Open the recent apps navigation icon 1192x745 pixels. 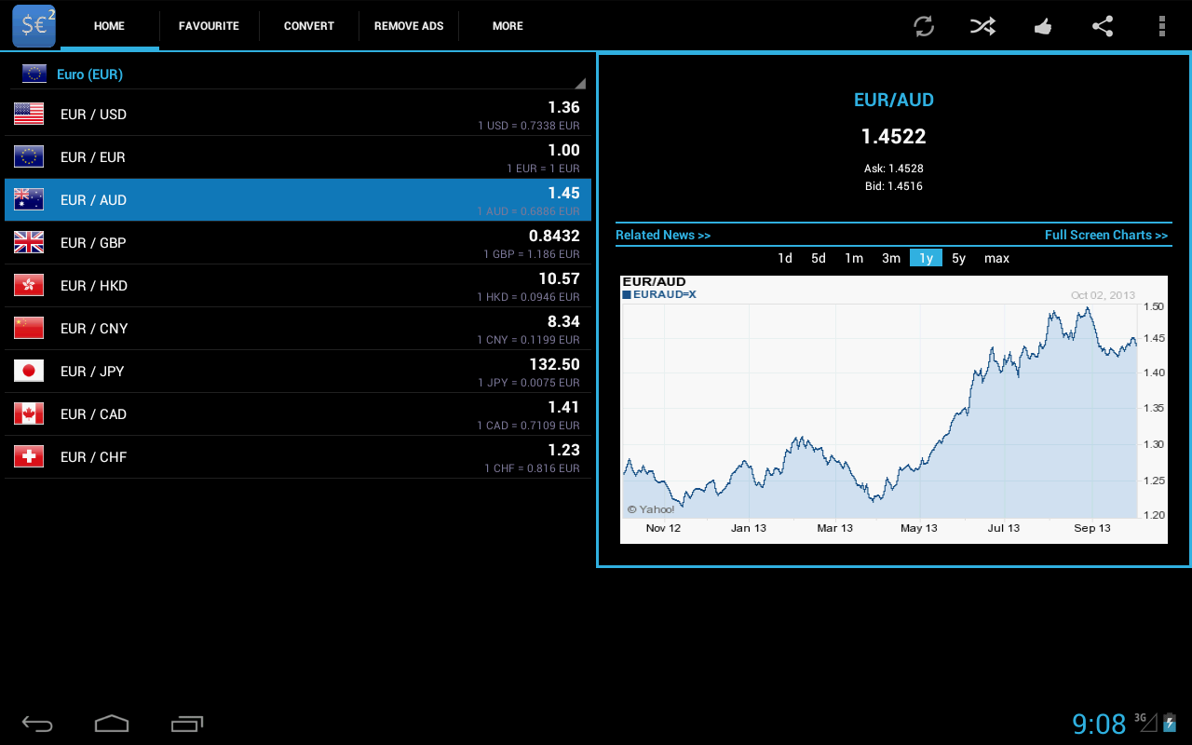point(187,724)
